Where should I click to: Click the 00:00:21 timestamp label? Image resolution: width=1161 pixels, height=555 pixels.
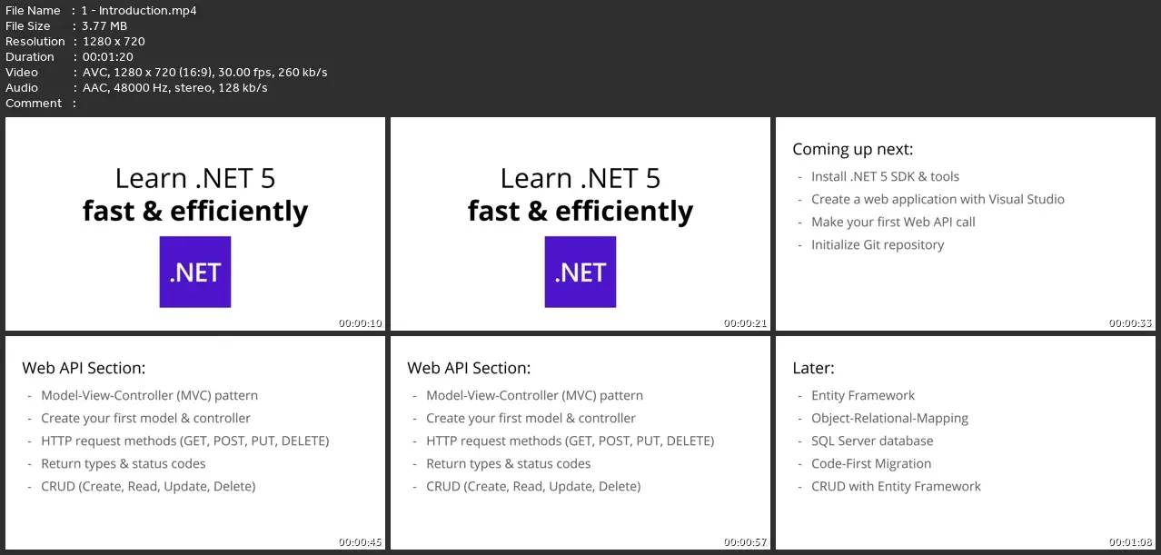pos(746,323)
